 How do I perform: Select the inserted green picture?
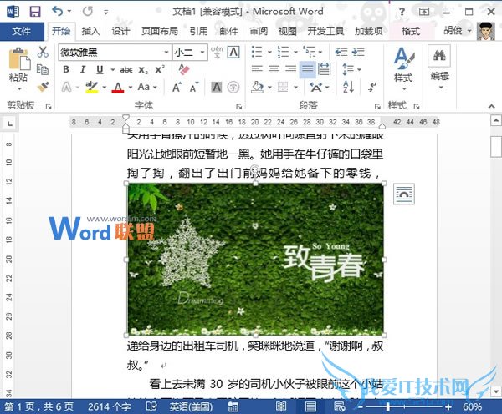(255, 260)
